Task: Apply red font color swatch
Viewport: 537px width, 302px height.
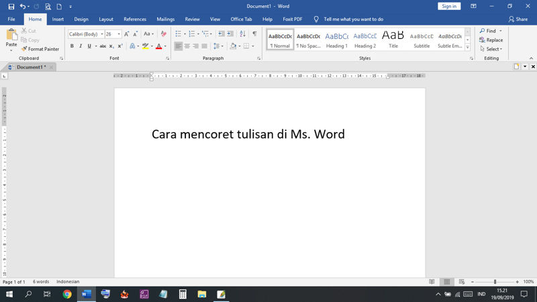Action: point(159,46)
